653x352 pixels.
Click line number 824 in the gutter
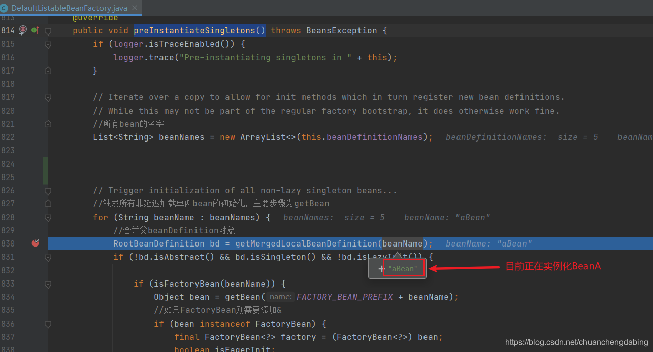(x=8, y=164)
